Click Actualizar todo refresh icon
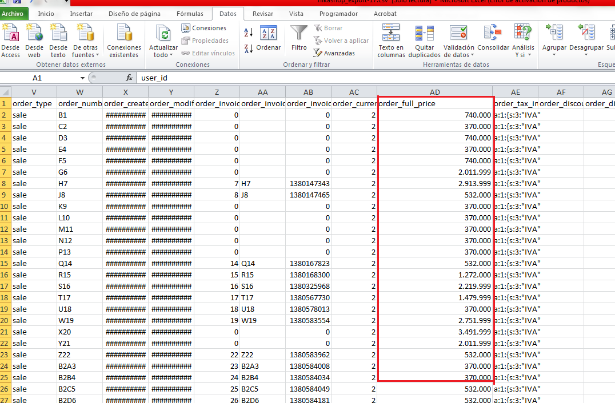The height and width of the screenshot is (403, 615). [163, 34]
